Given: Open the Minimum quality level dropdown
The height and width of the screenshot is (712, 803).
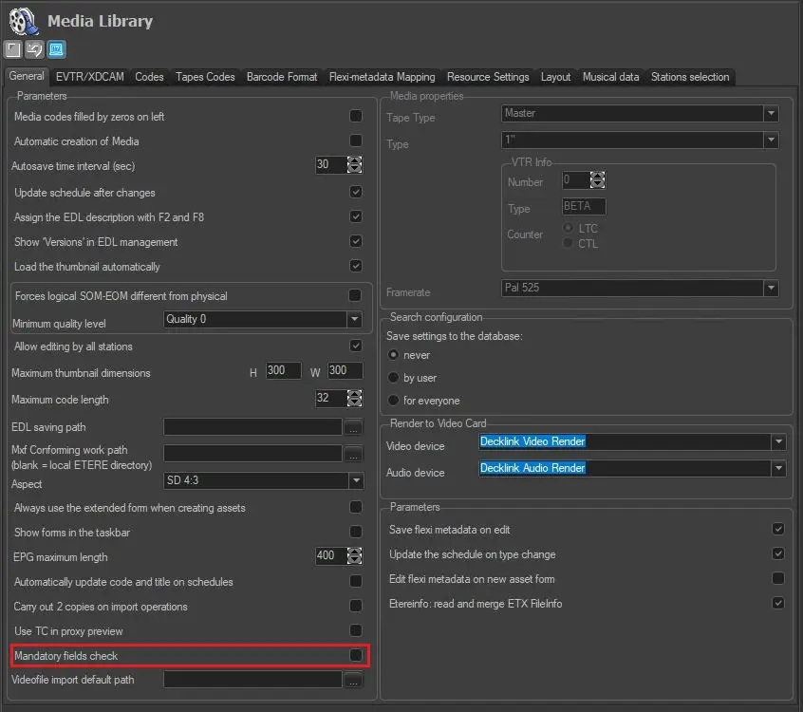Looking at the screenshot, I should click(x=354, y=320).
